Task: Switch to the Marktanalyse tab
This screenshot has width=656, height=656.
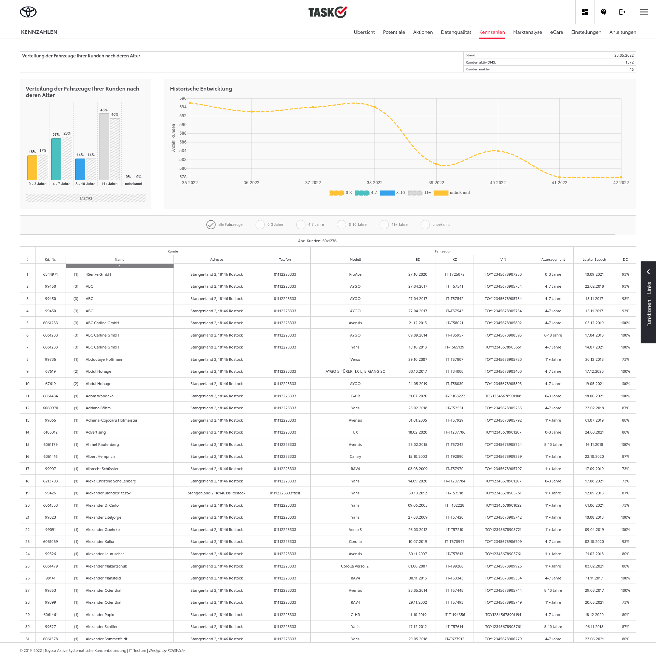Action: pos(527,32)
